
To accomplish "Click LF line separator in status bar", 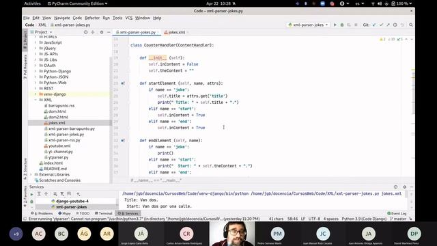I will (x=303, y=219).
